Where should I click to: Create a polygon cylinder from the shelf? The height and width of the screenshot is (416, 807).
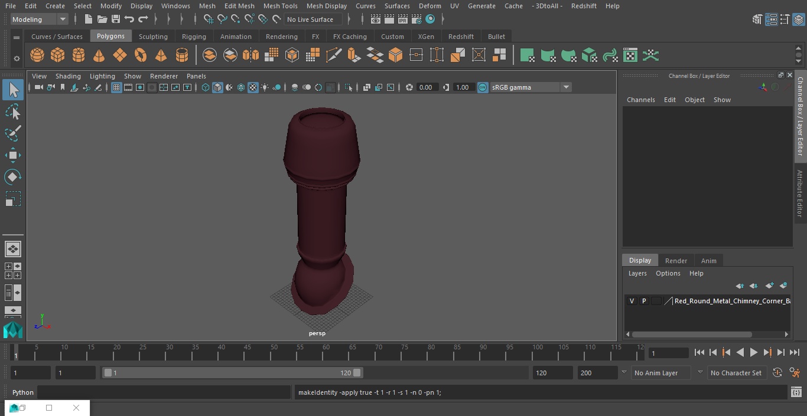pos(79,55)
